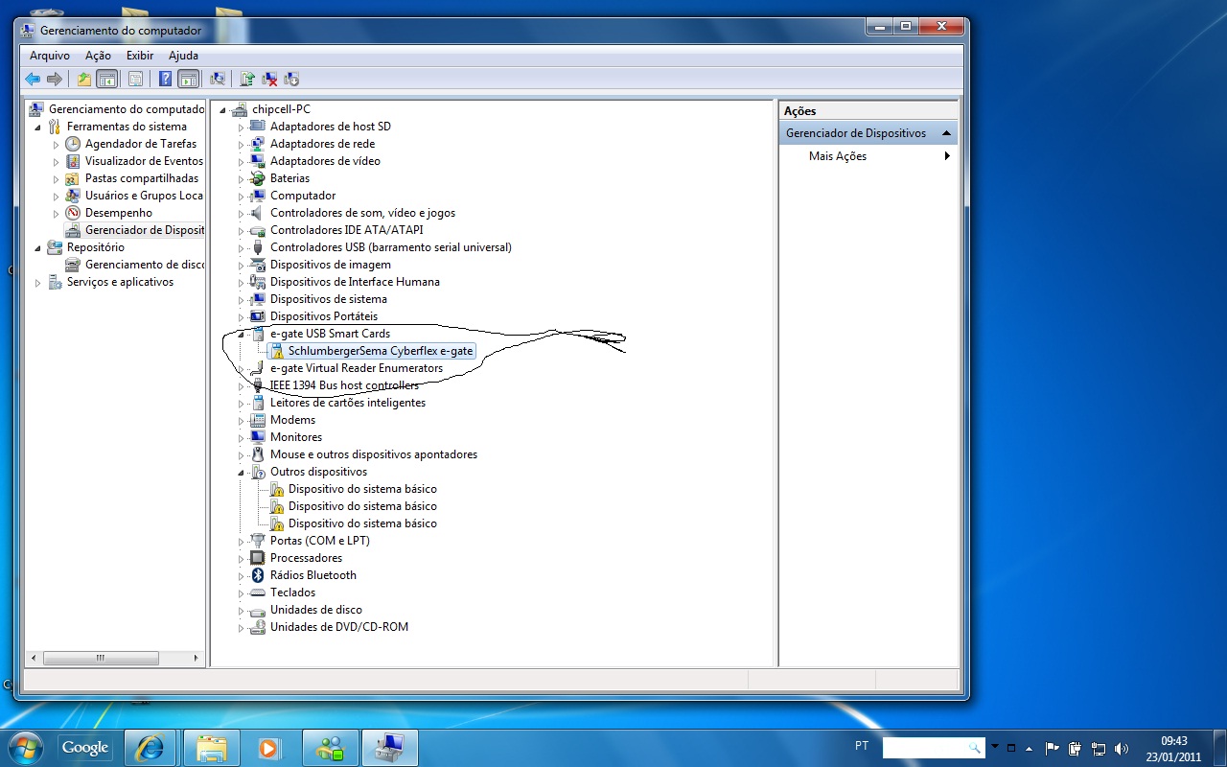The width and height of the screenshot is (1227, 767).
Task: Click the Desempenho icon in left tree
Action: (x=73, y=213)
